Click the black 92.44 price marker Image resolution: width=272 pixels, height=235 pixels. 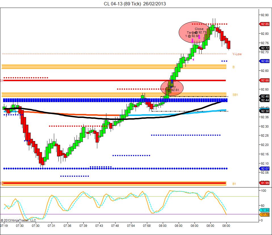[264, 100]
